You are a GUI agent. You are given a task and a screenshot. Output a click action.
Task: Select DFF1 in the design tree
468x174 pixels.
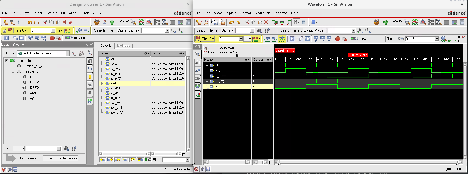click(x=34, y=77)
